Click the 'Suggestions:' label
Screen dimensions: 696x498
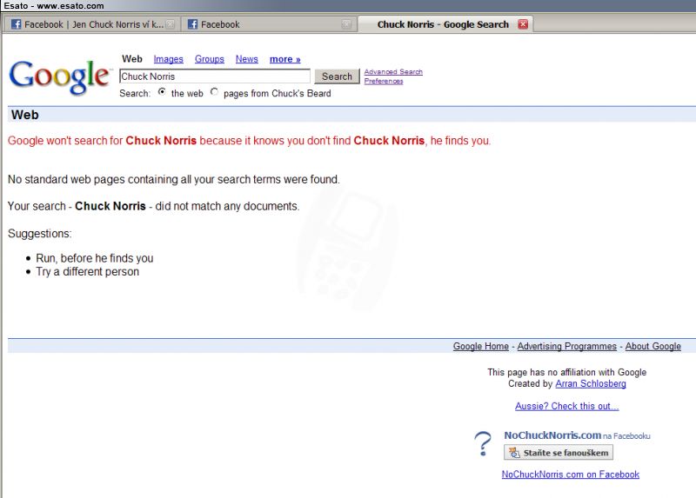point(39,234)
